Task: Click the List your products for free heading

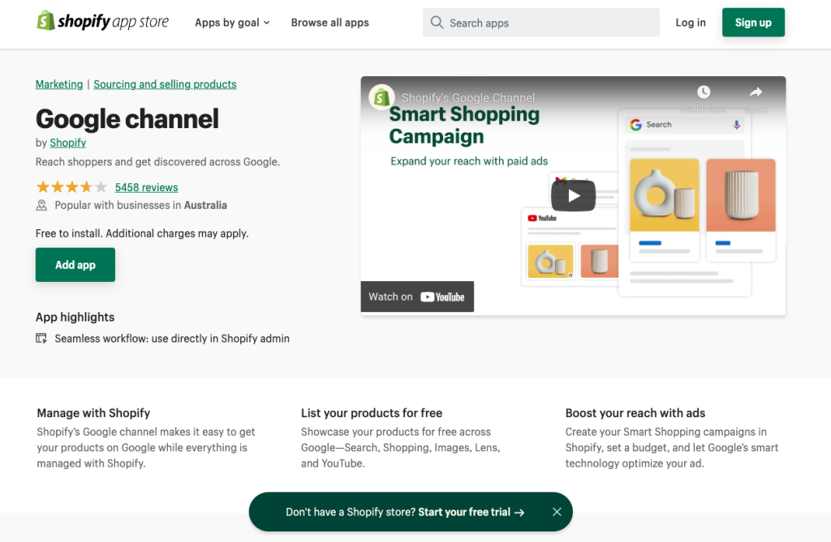Action: tap(372, 413)
